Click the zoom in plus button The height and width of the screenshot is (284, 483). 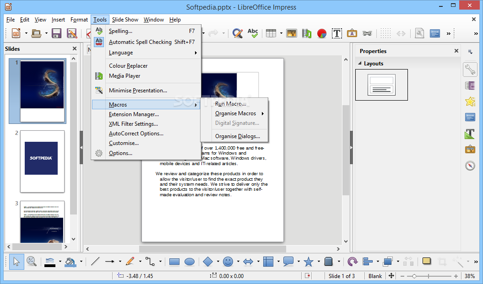click(456, 276)
